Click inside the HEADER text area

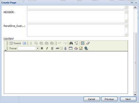pos(76,16)
